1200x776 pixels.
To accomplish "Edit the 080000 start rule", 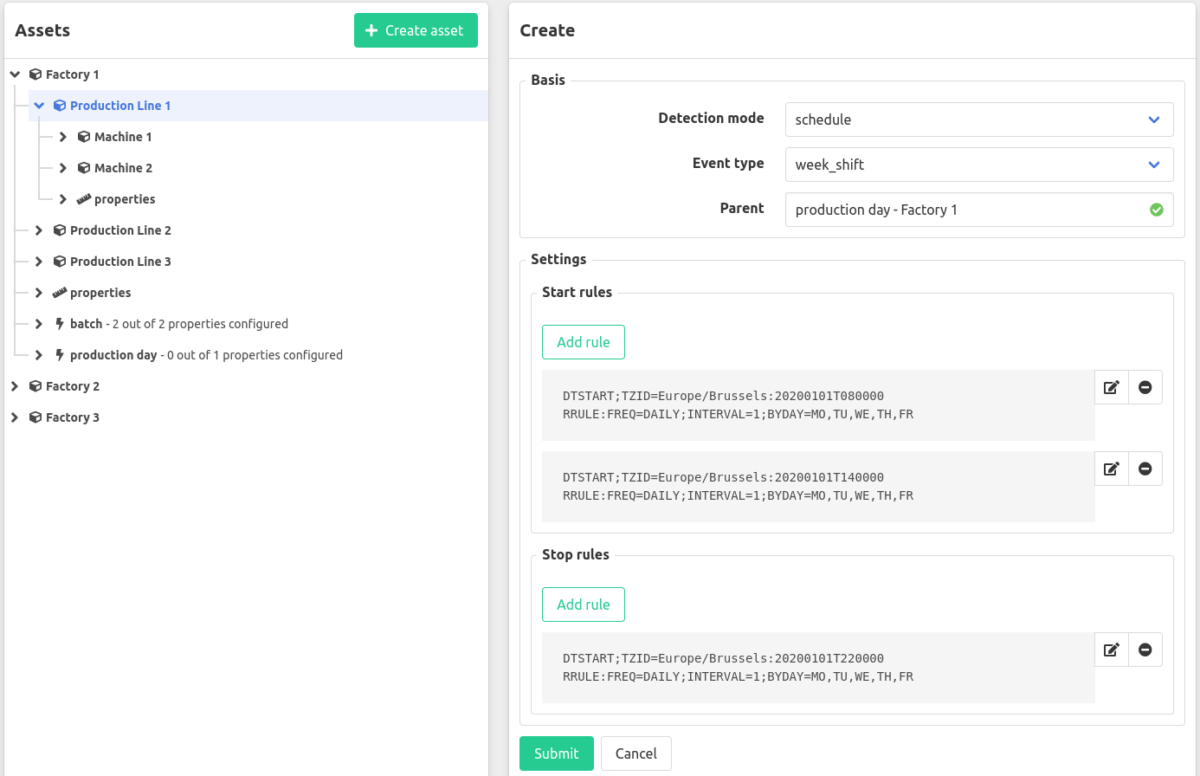I will coord(1112,387).
